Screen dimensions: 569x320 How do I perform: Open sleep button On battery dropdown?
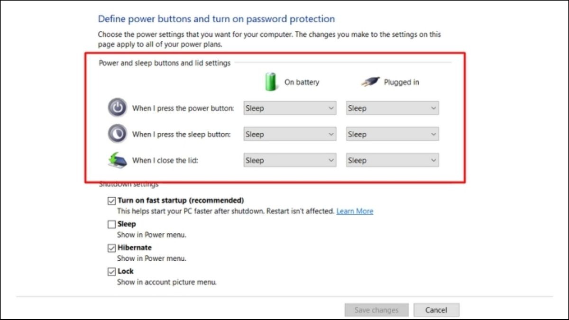click(x=290, y=134)
